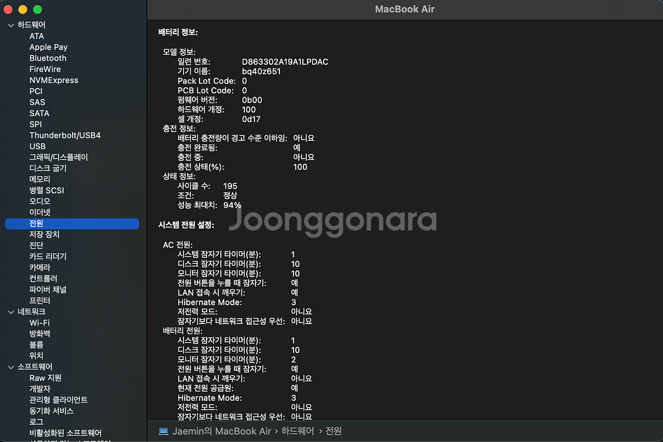Open 프린터 section
Image resolution: width=663 pixels, height=442 pixels.
click(x=40, y=301)
